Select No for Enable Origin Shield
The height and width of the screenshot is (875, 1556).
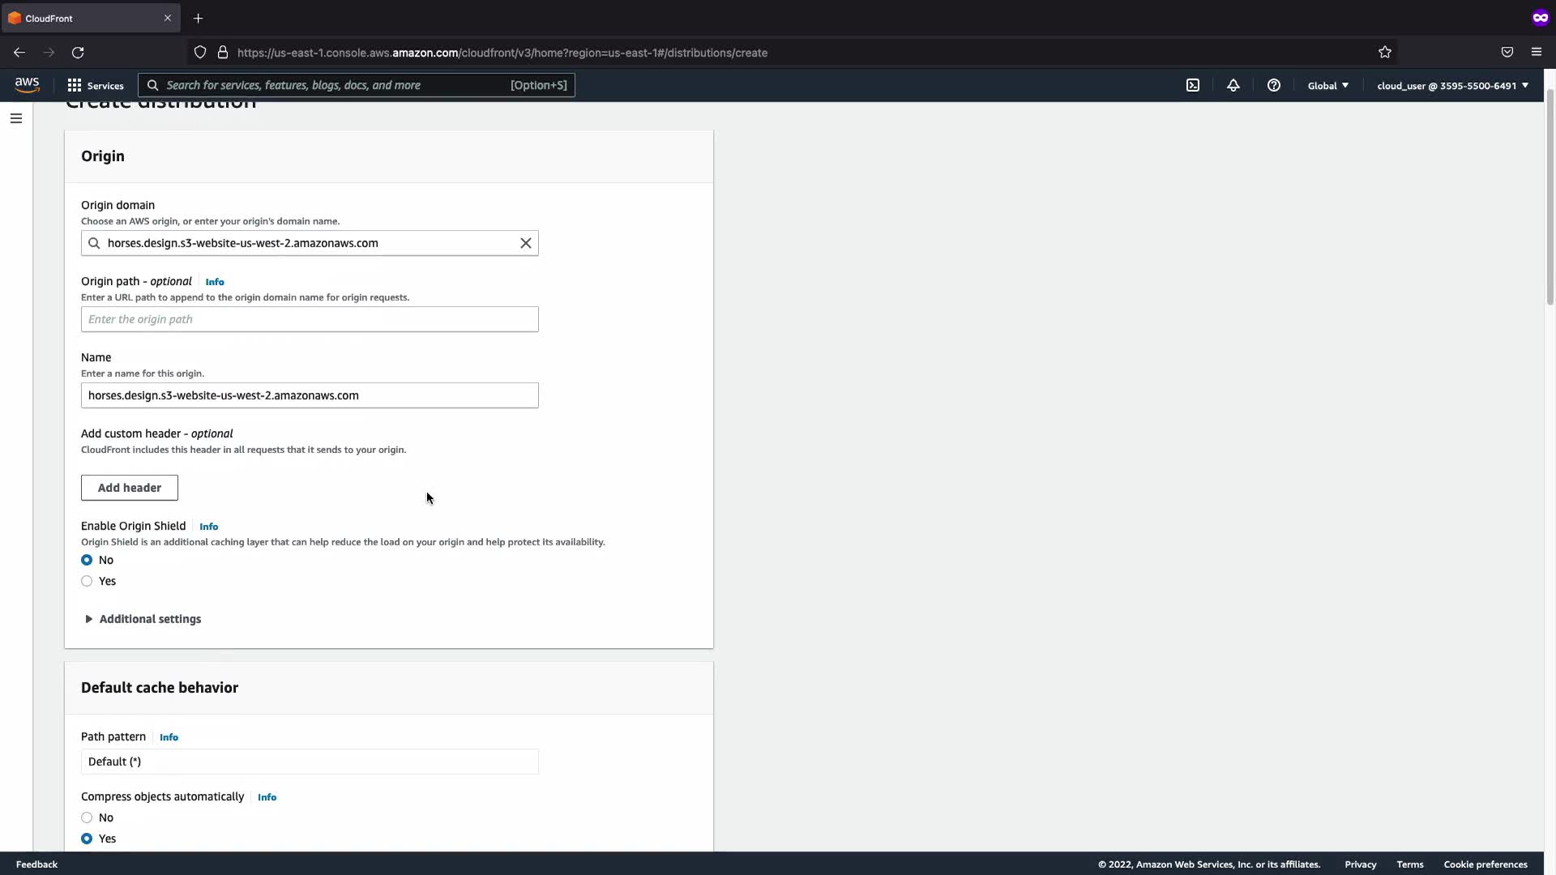click(87, 560)
